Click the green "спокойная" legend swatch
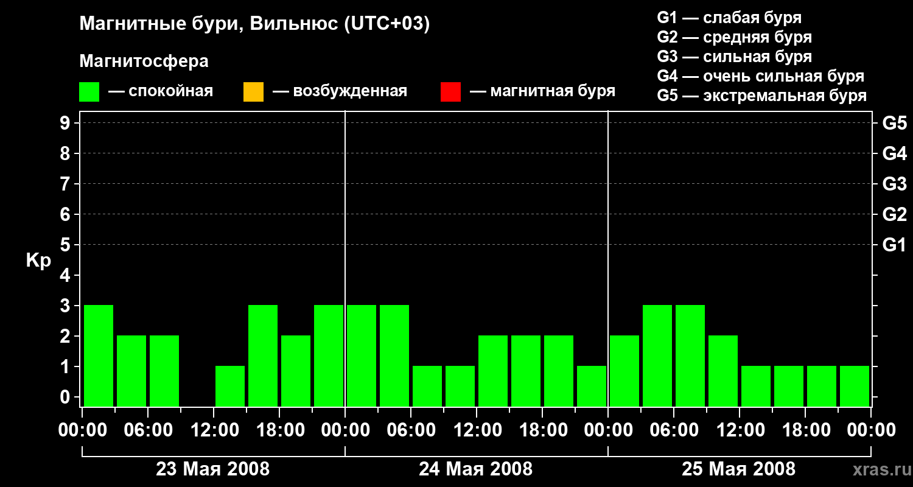 [x=89, y=92]
